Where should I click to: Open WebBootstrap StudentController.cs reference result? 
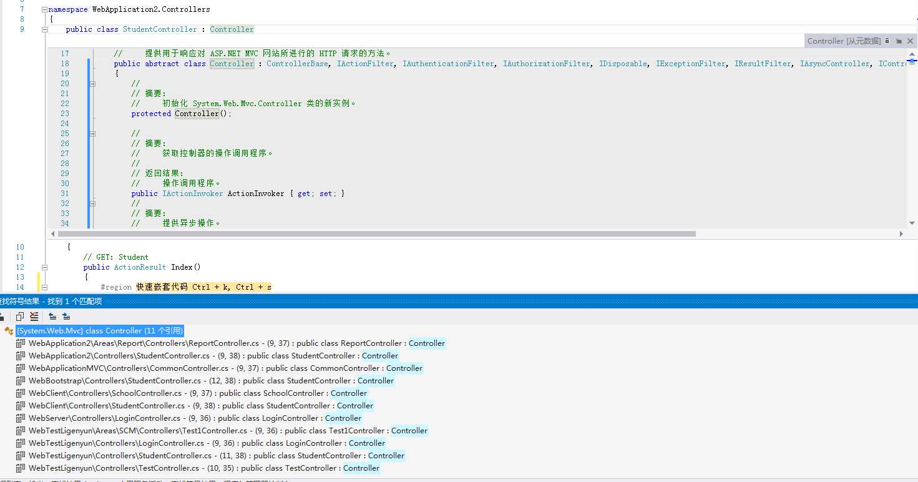212,381
